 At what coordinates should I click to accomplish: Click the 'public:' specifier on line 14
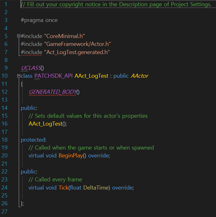click(x=29, y=108)
